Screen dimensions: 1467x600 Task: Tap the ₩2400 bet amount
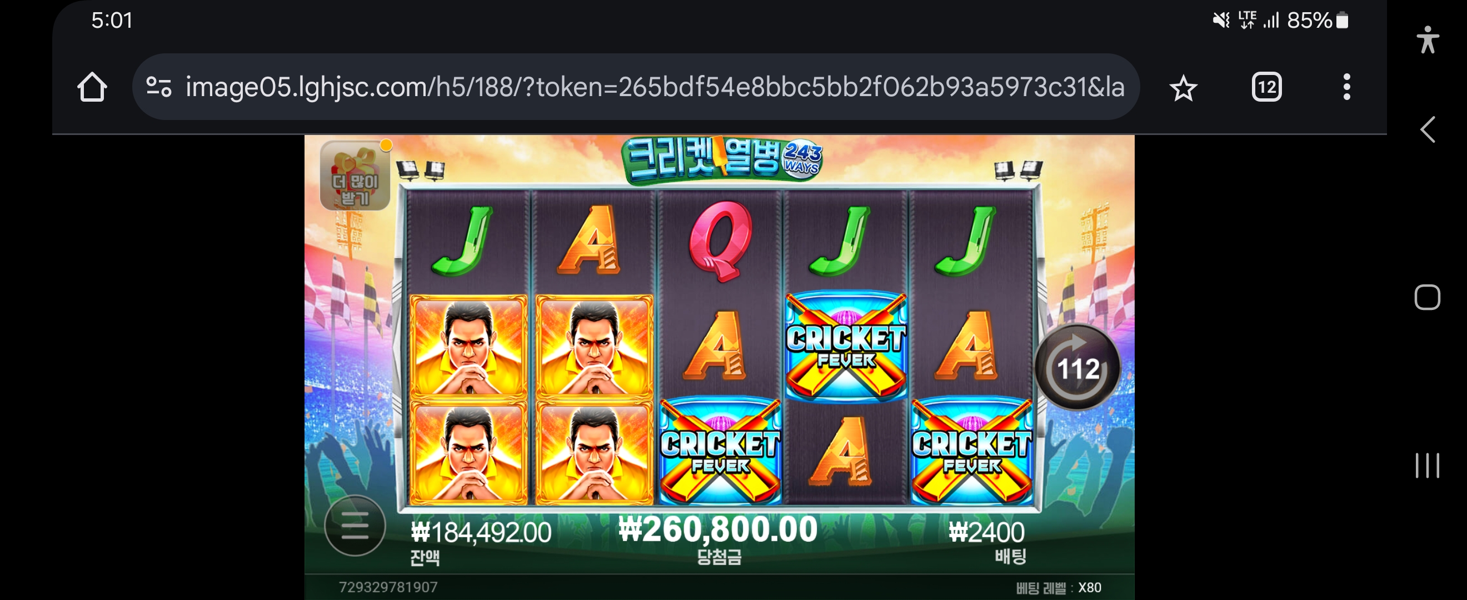pyautogui.click(x=986, y=533)
